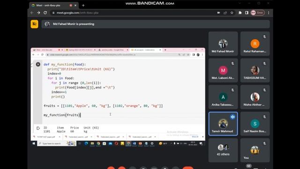Select the Saif Nasim Bos... participant tile

point(255,123)
